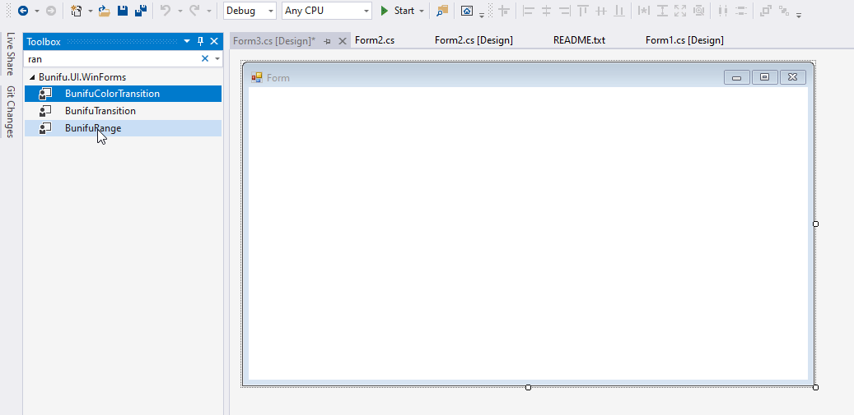Click the bottom-edge form resize handle
Screen dimensions: 854x415
pyautogui.click(x=528, y=387)
